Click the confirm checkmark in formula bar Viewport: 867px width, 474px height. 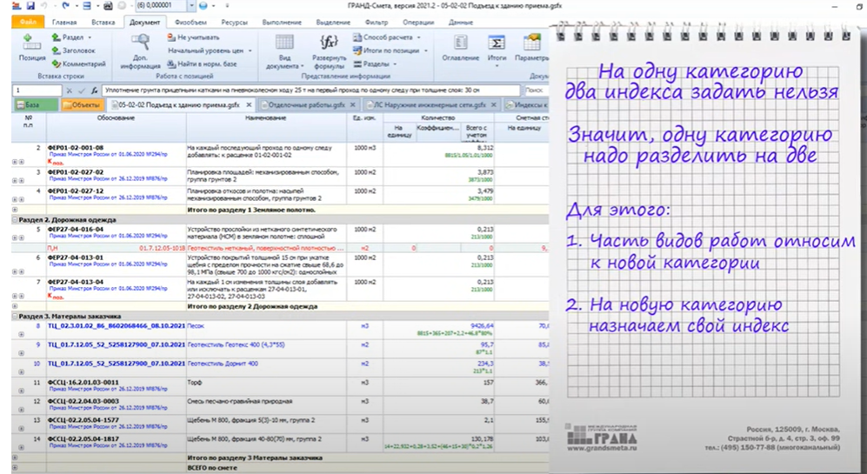[x=81, y=90]
